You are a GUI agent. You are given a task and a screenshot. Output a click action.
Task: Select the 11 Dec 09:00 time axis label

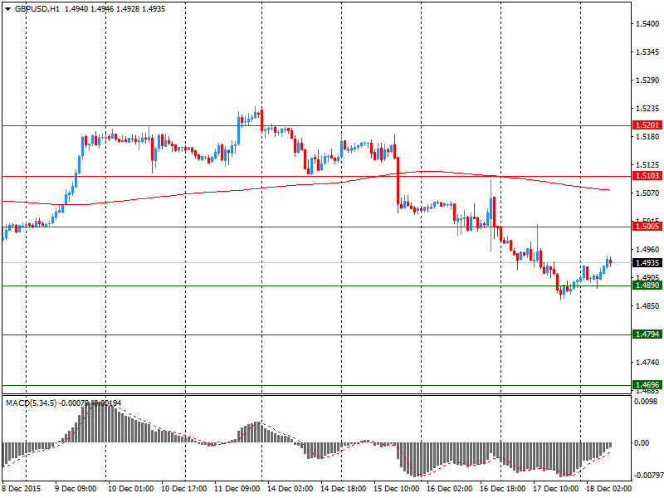[237, 489]
